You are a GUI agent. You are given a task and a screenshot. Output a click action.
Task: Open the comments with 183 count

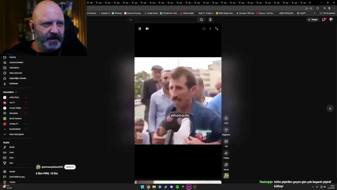(x=226, y=141)
